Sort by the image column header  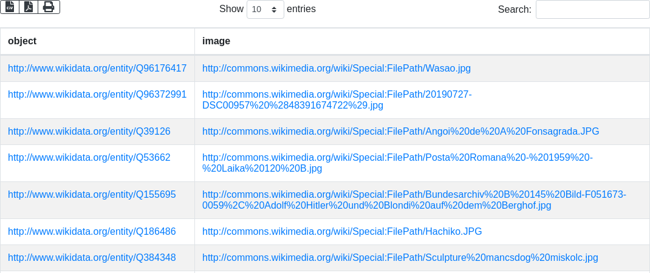click(216, 41)
